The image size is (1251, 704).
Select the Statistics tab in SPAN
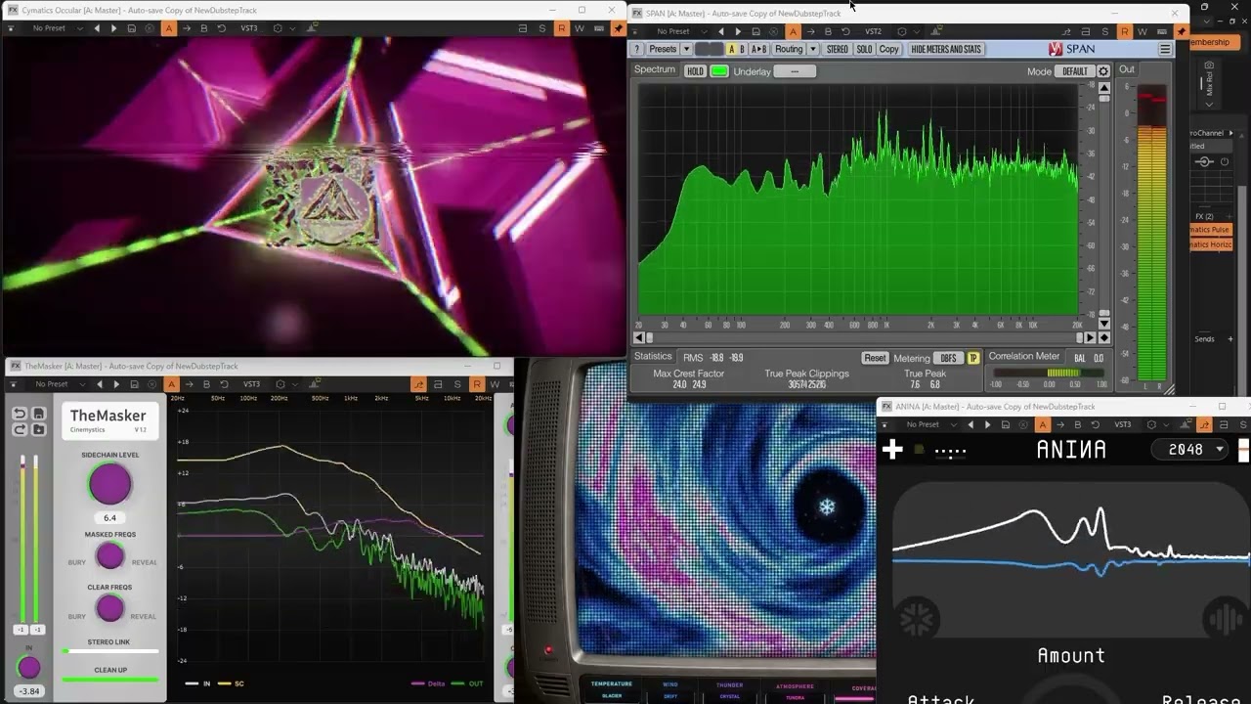[654, 357]
